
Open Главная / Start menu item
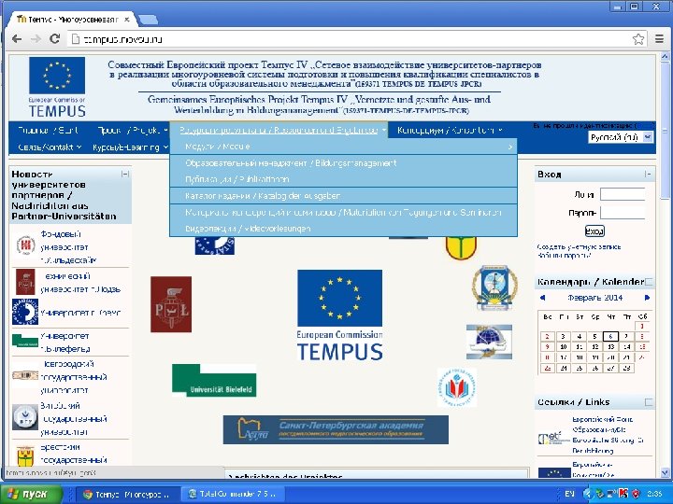tap(48, 130)
